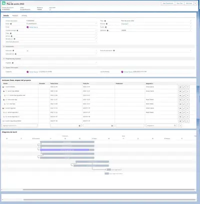This screenshot has width=200, height=204.
Task: Toggle Autorizado checkbox in record header
Action: [x=50, y=9]
